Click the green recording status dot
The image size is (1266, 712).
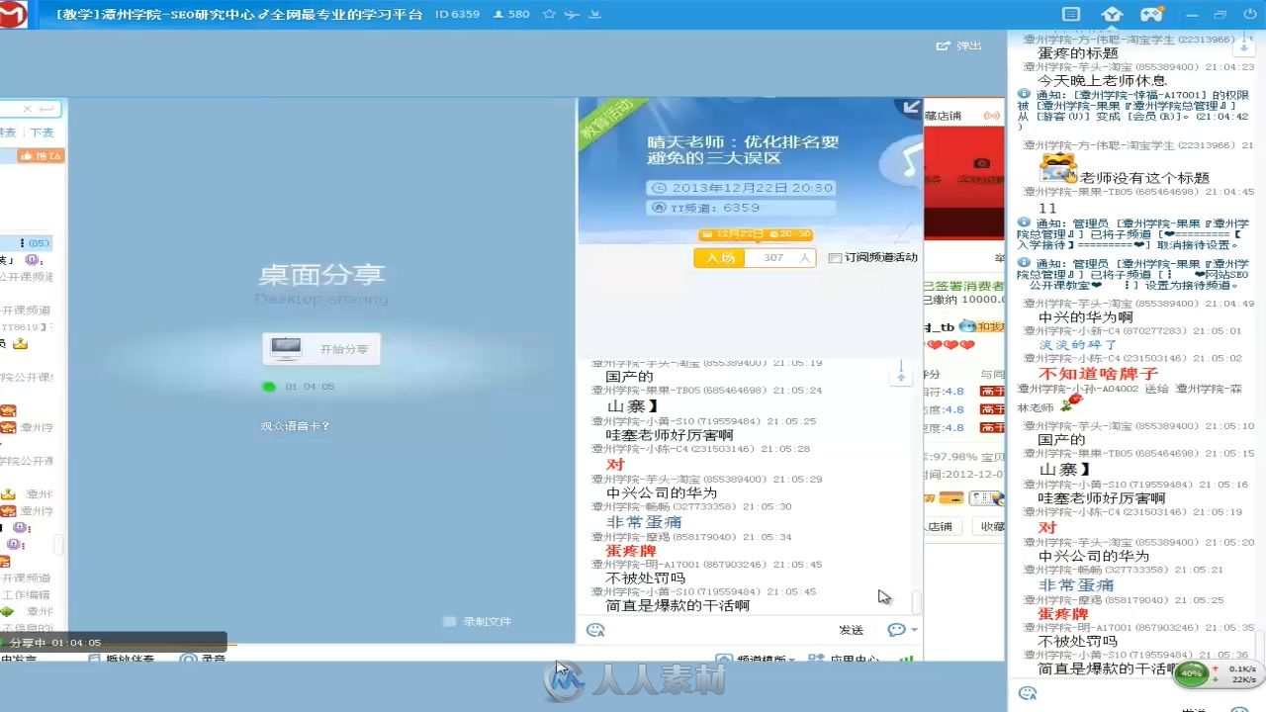coord(269,387)
